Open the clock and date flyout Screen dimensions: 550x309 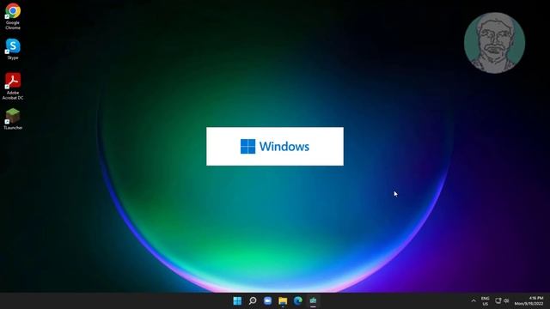point(529,301)
